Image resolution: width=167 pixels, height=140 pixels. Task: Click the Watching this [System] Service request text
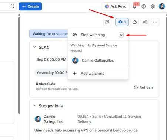(94, 48)
